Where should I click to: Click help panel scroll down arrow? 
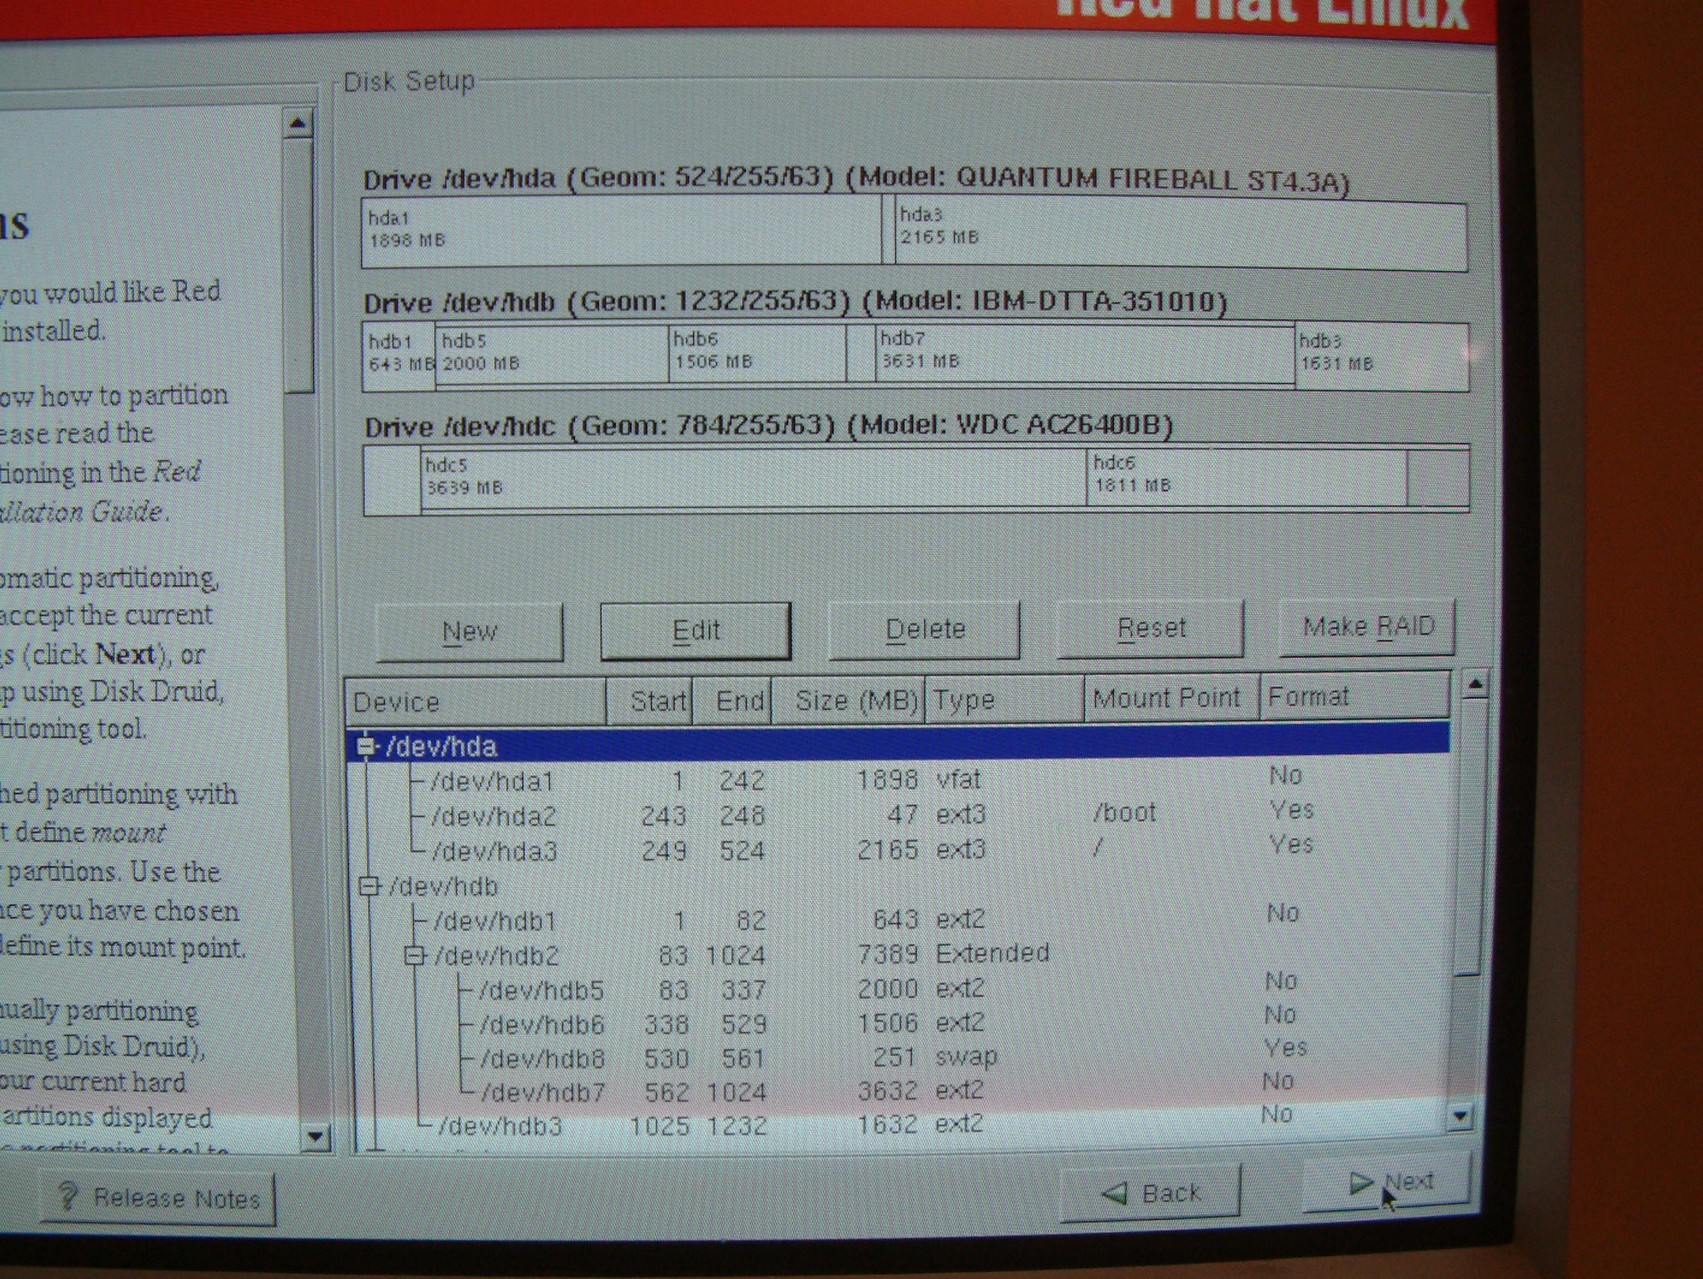tap(315, 1137)
